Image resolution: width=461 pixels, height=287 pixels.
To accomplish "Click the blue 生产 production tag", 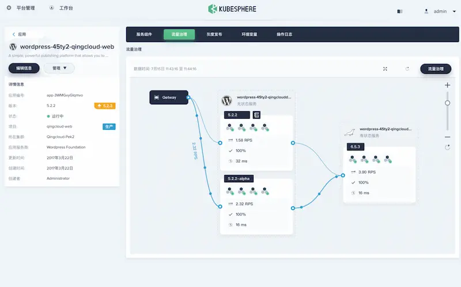I will pyautogui.click(x=109, y=126).
